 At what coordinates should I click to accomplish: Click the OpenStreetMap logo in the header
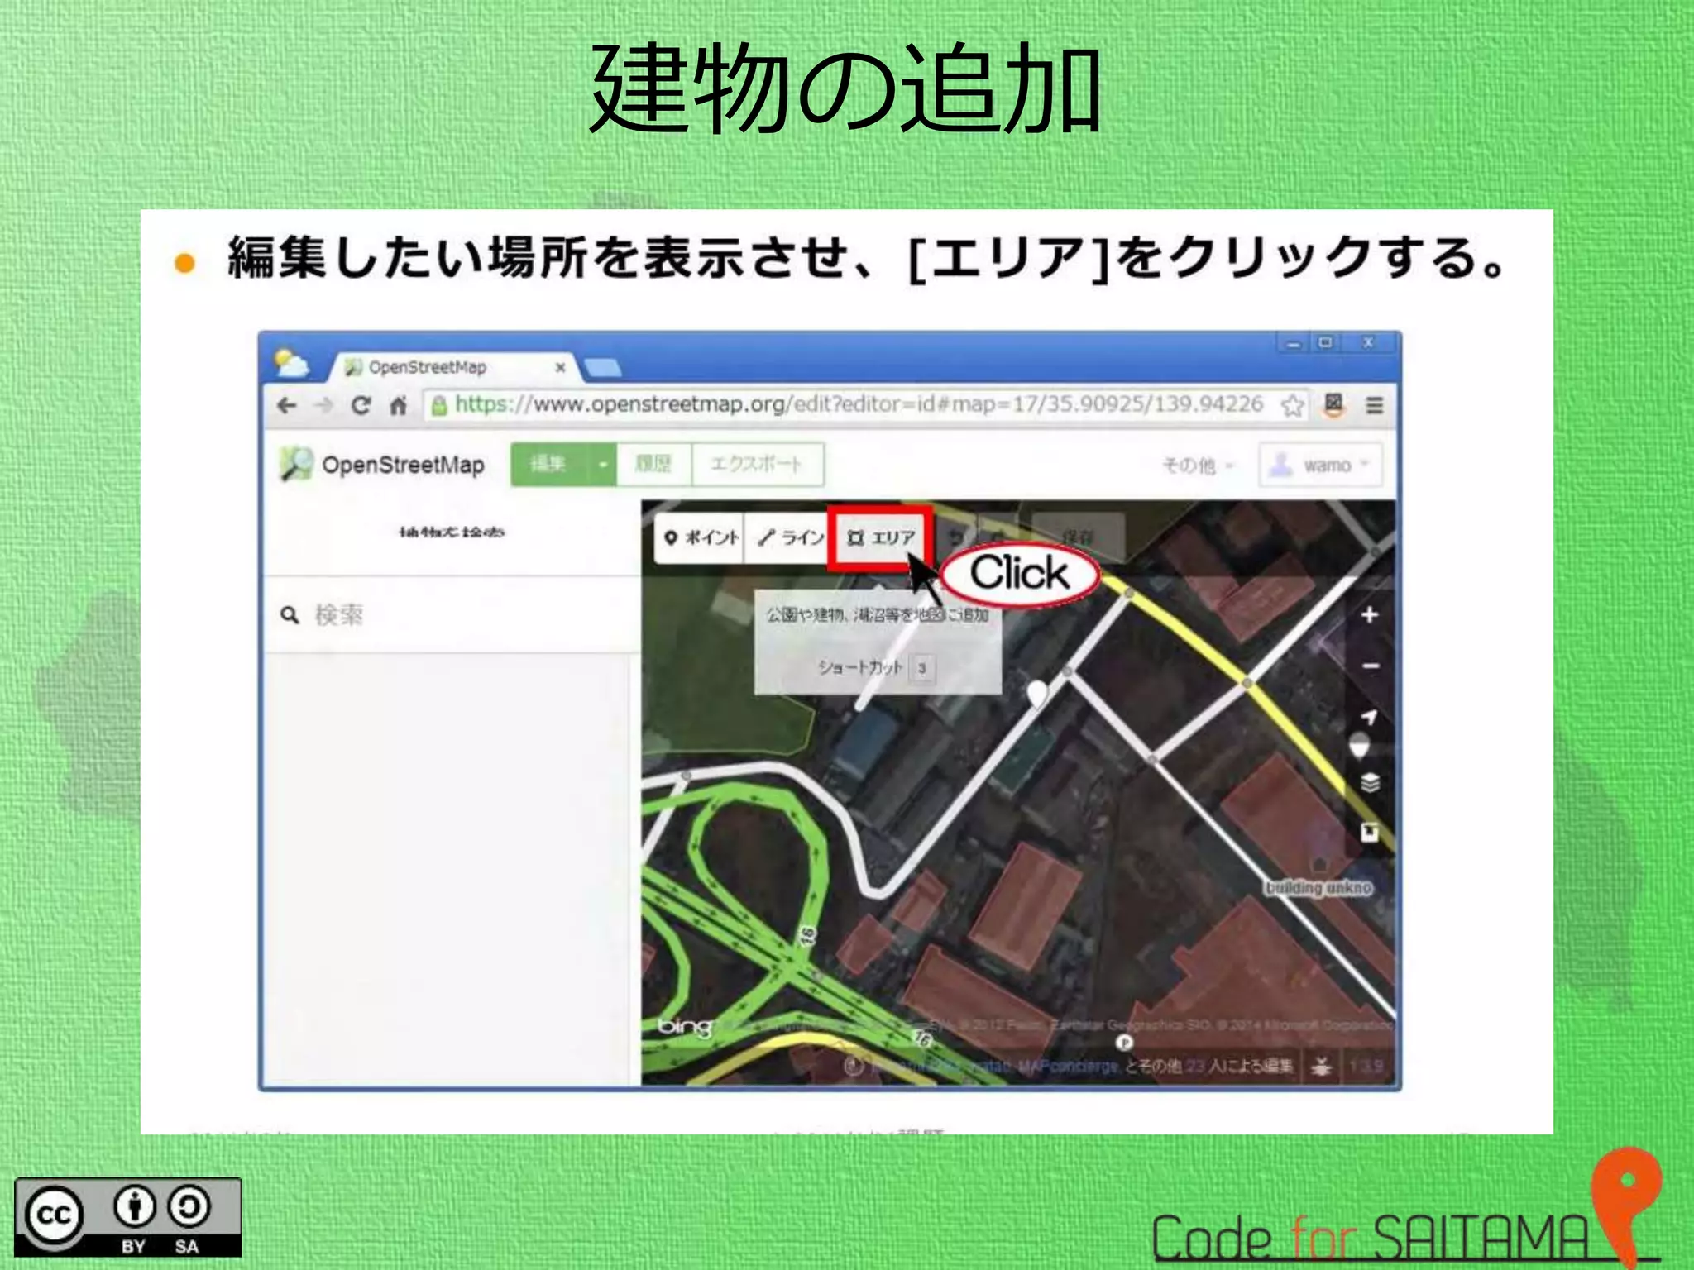(x=382, y=464)
